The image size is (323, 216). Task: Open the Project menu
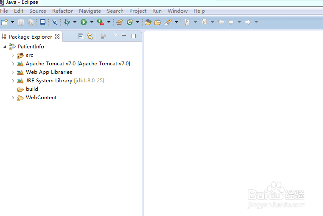tap(138, 11)
